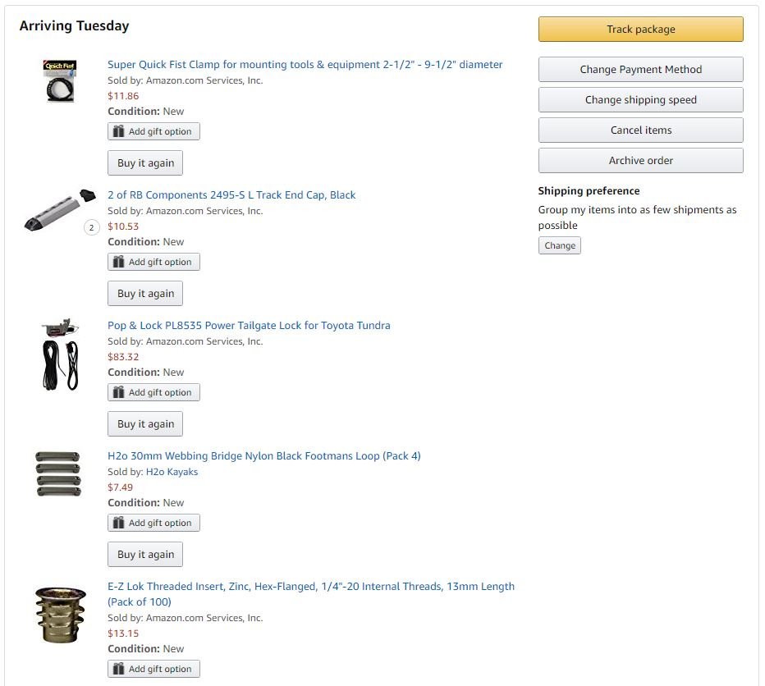Archive this order

(x=640, y=161)
